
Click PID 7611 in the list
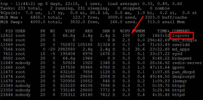click(x=8, y=54)
